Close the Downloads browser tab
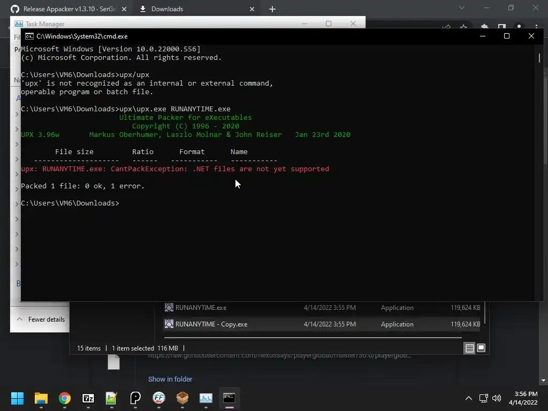548x411 pixels. tap(252, 9)
